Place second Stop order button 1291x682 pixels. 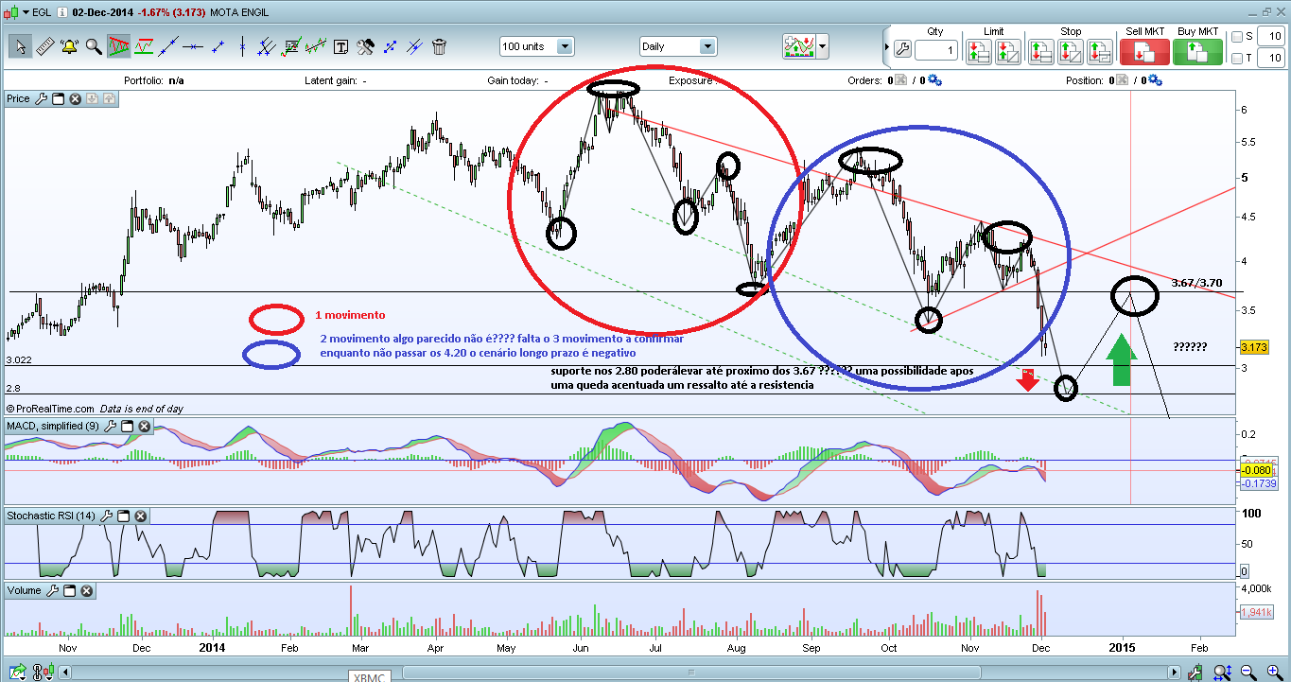[1070, 51]
